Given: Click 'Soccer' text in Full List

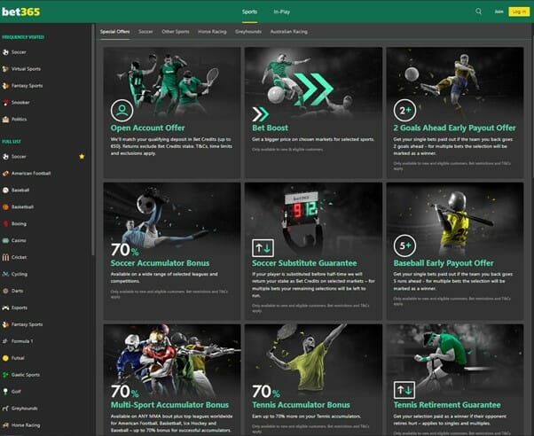Looking at the screenshot, I should 19,157.
